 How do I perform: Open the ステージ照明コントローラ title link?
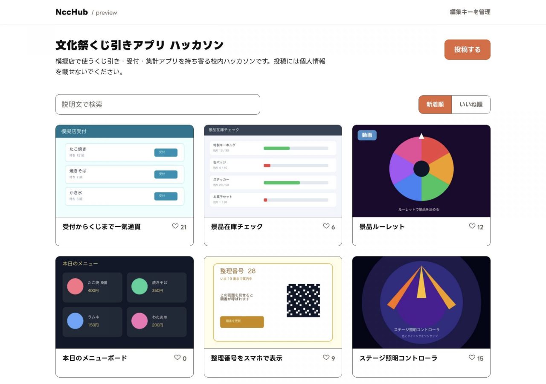[x=398, y=358]
